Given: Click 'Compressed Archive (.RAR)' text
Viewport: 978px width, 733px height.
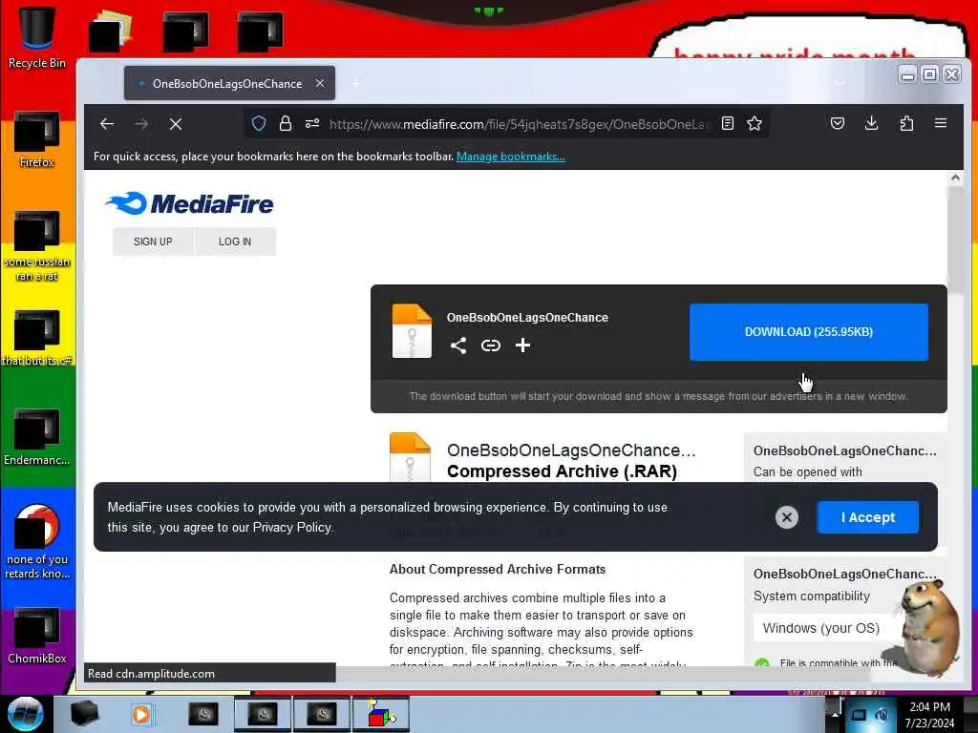Looking at the screenshot, I should click(562, 471).
